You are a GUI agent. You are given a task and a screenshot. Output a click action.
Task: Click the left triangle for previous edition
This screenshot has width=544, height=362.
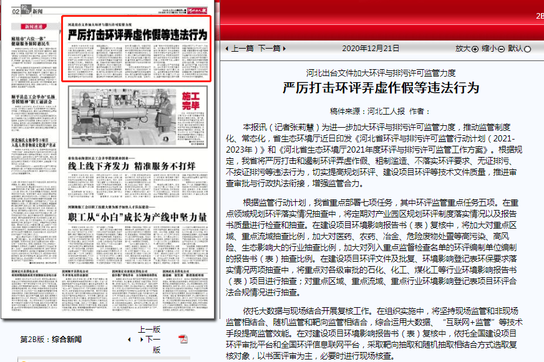[129, 340]
